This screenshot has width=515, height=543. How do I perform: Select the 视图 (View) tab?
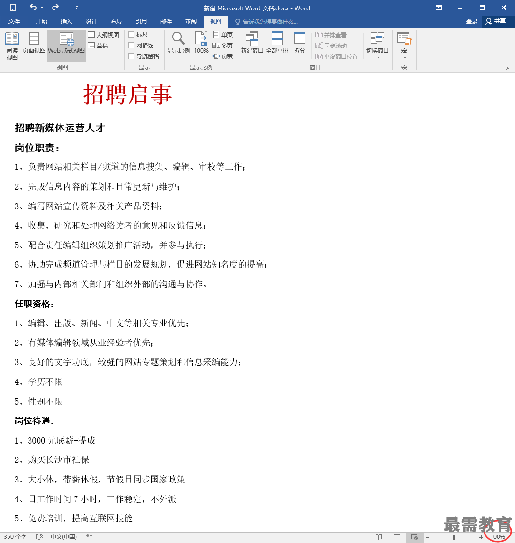point(216,22)
